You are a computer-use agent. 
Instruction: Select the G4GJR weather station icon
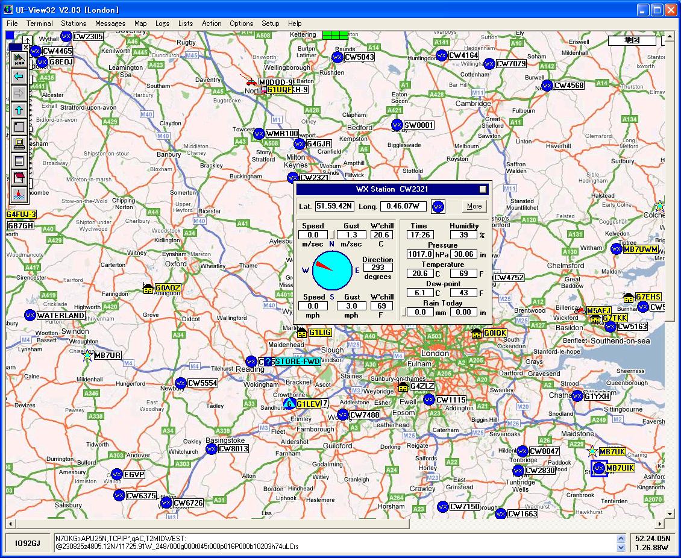click(x=300, y=144)
